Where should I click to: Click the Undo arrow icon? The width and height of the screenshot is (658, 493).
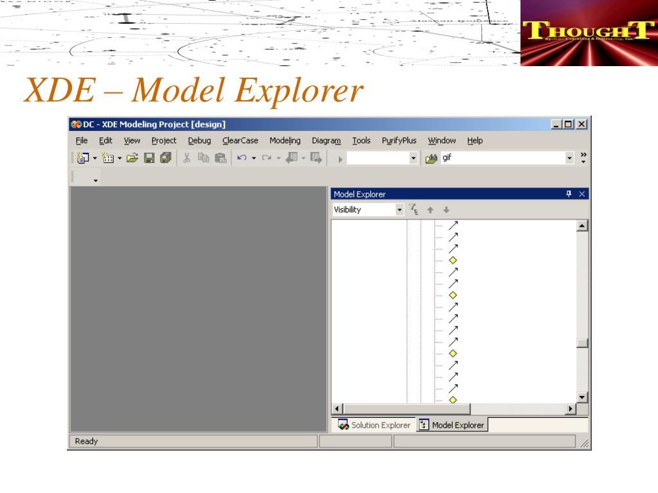click(242, 158)
